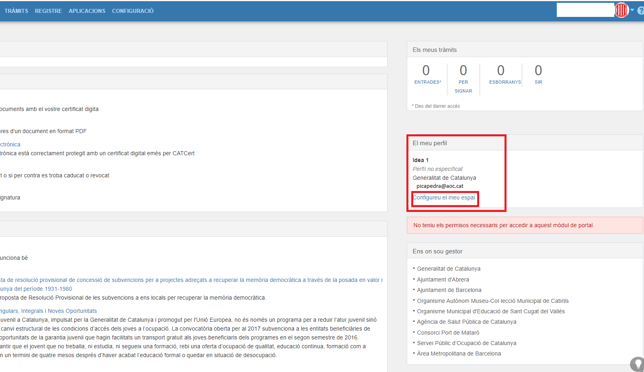Select Ajuntament d'Abrera in gestor list
The width and height of the screenshot is (644, 372).
443,280
